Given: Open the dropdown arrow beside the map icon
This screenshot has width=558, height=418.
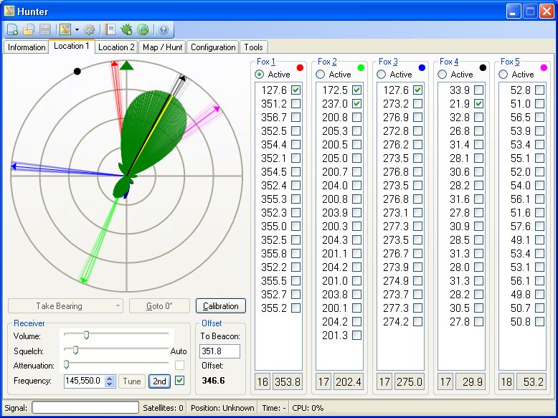Looking at the screenshot, I should coord(76,30).
